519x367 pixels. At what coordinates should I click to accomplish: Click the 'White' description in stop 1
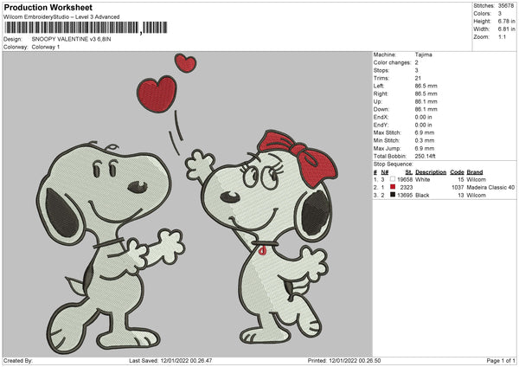point(422,179)
